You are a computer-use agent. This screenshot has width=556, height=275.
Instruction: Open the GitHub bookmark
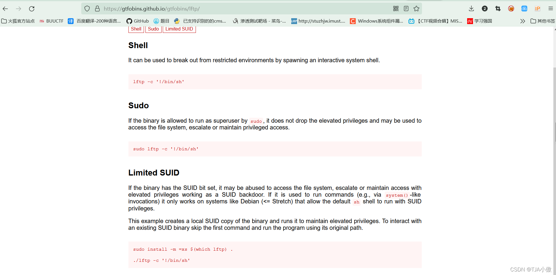coord(138,21)
